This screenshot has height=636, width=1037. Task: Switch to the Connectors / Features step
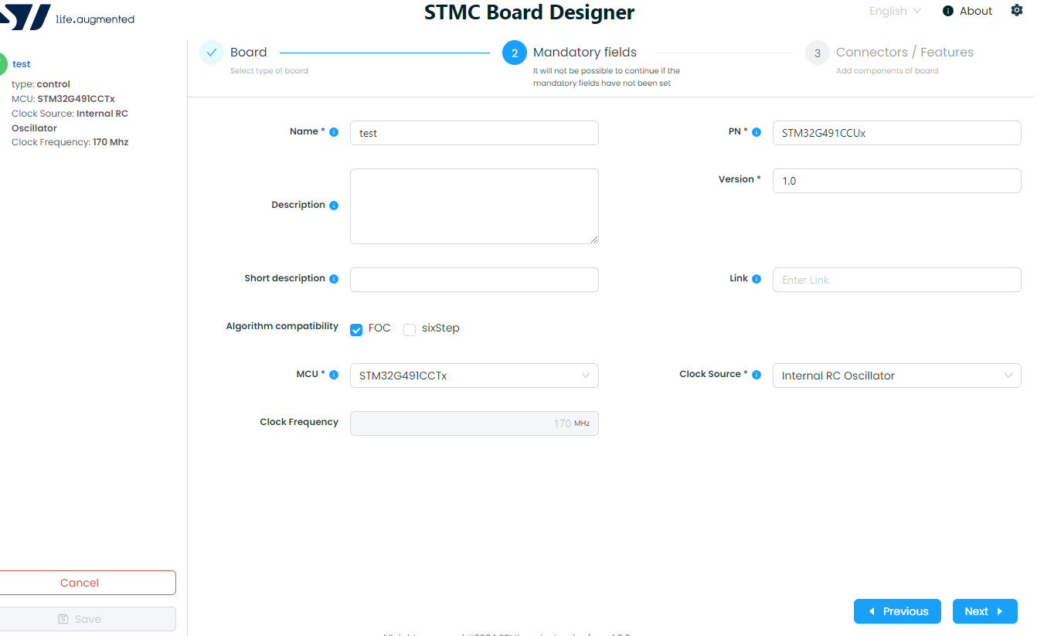click(817, 53)
